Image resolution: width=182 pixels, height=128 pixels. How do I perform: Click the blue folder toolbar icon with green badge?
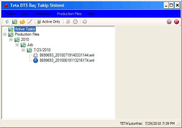tap(15, 22)
